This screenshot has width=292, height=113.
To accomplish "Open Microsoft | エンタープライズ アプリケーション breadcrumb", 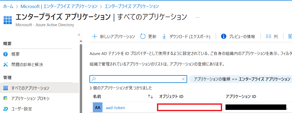I will click(x=59, y=6).
